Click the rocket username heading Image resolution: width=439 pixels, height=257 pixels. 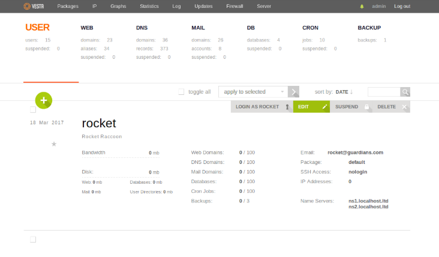[x=99, y=123]
